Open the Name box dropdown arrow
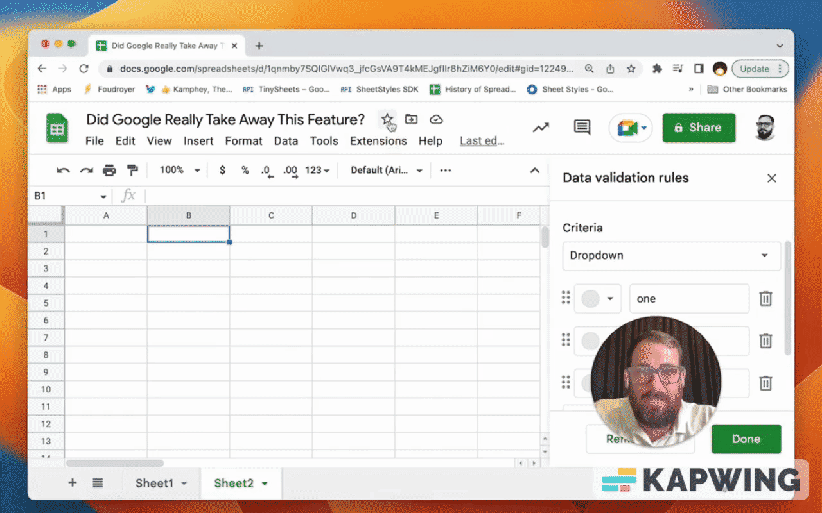 point(103,196)
